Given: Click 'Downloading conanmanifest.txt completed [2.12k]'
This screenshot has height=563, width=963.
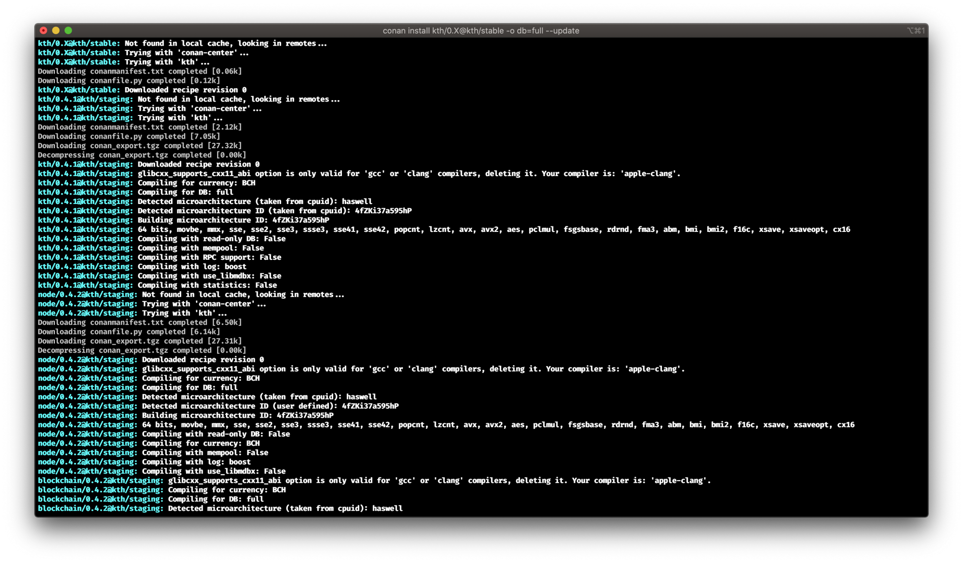Looking at the screenshot, I should (x=140, y=127).
